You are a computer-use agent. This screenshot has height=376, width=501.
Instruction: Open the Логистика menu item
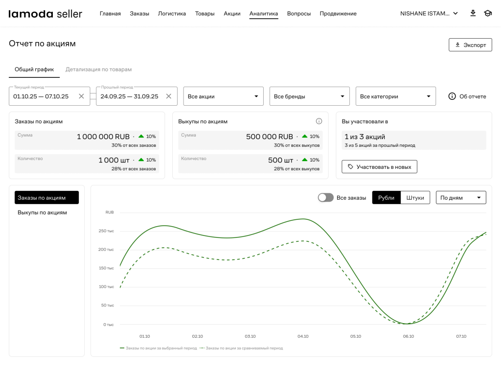(x=172, y=14)
